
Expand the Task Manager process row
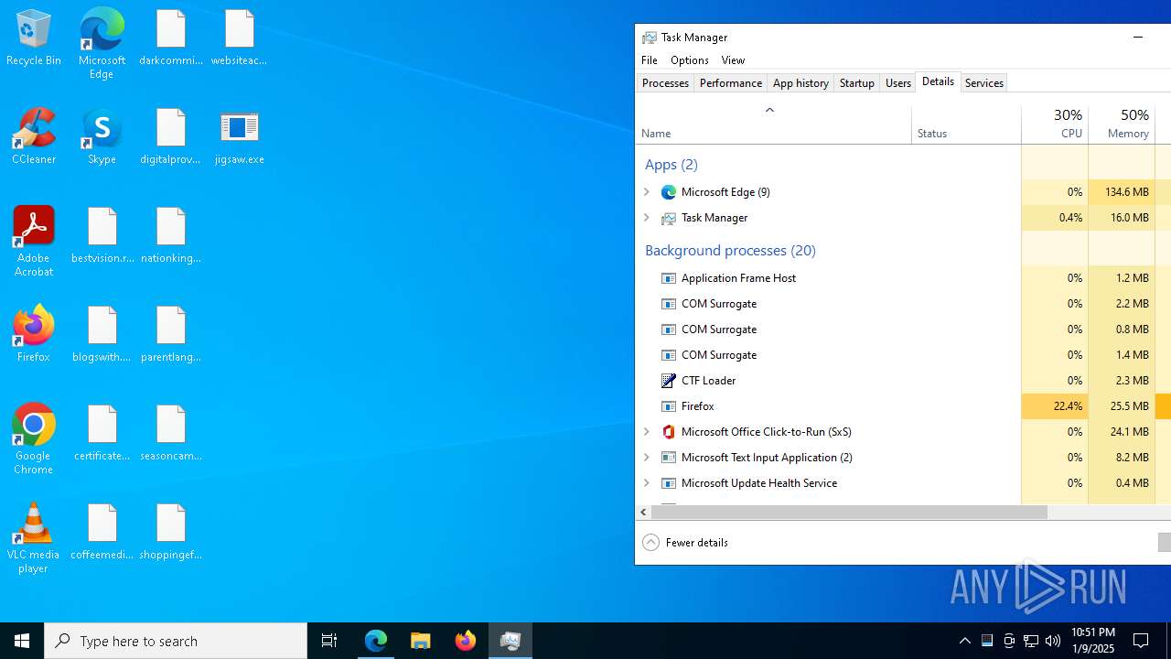pyautogui.click(x=647, y=218)
